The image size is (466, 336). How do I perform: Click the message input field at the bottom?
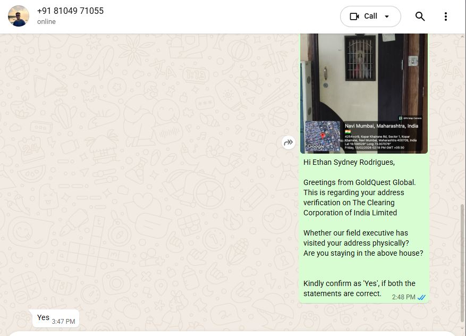[232, 334]
